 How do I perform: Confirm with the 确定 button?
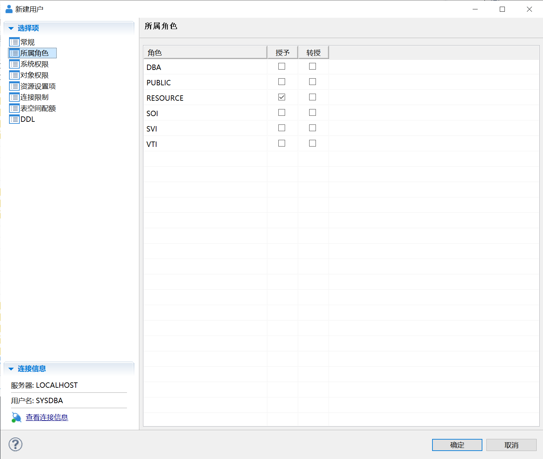pos(457,445)
